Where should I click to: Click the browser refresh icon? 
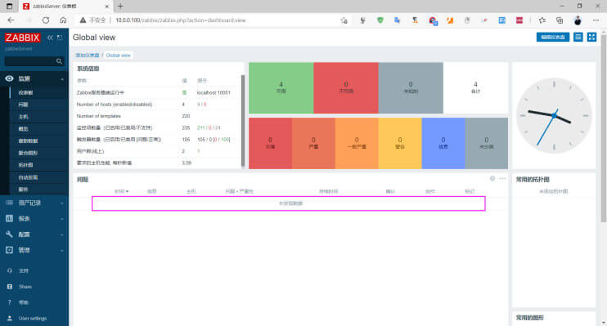tap(46, 20)
